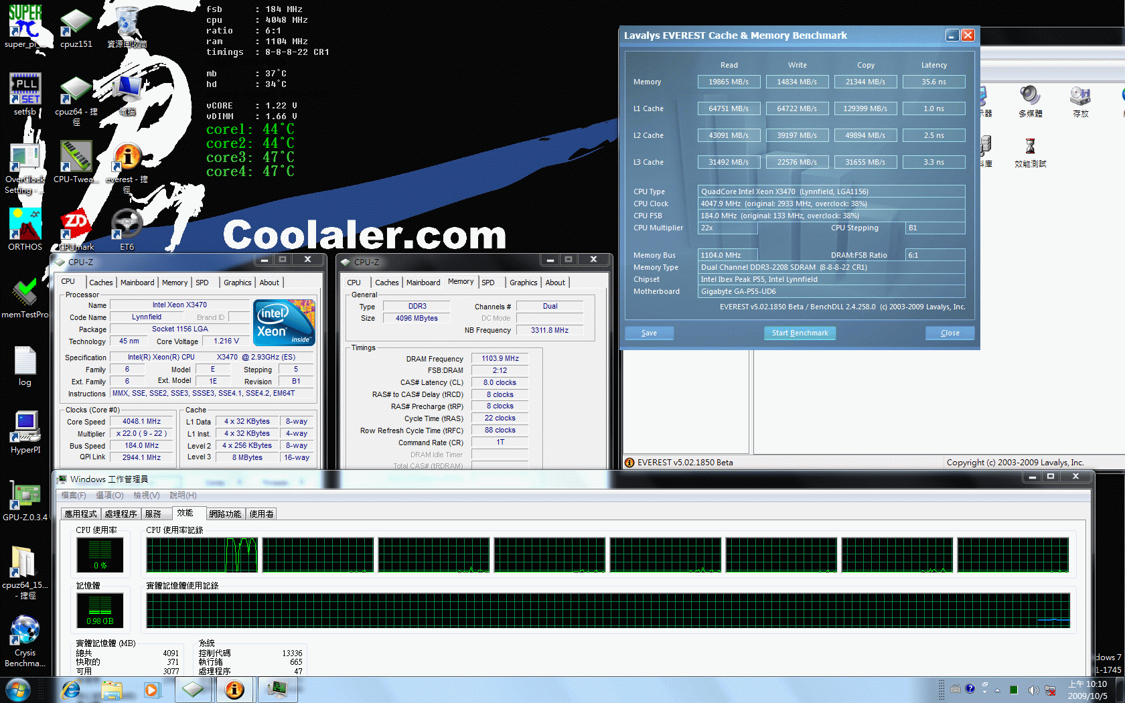The image size is (1125, 703).
Task: Switch to Caches tab in left CPU-Z window
Action: point(101,283)
